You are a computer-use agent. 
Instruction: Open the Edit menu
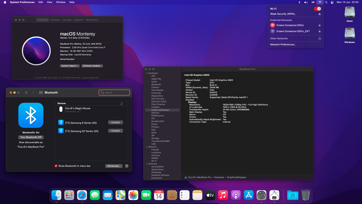[41, 2]
